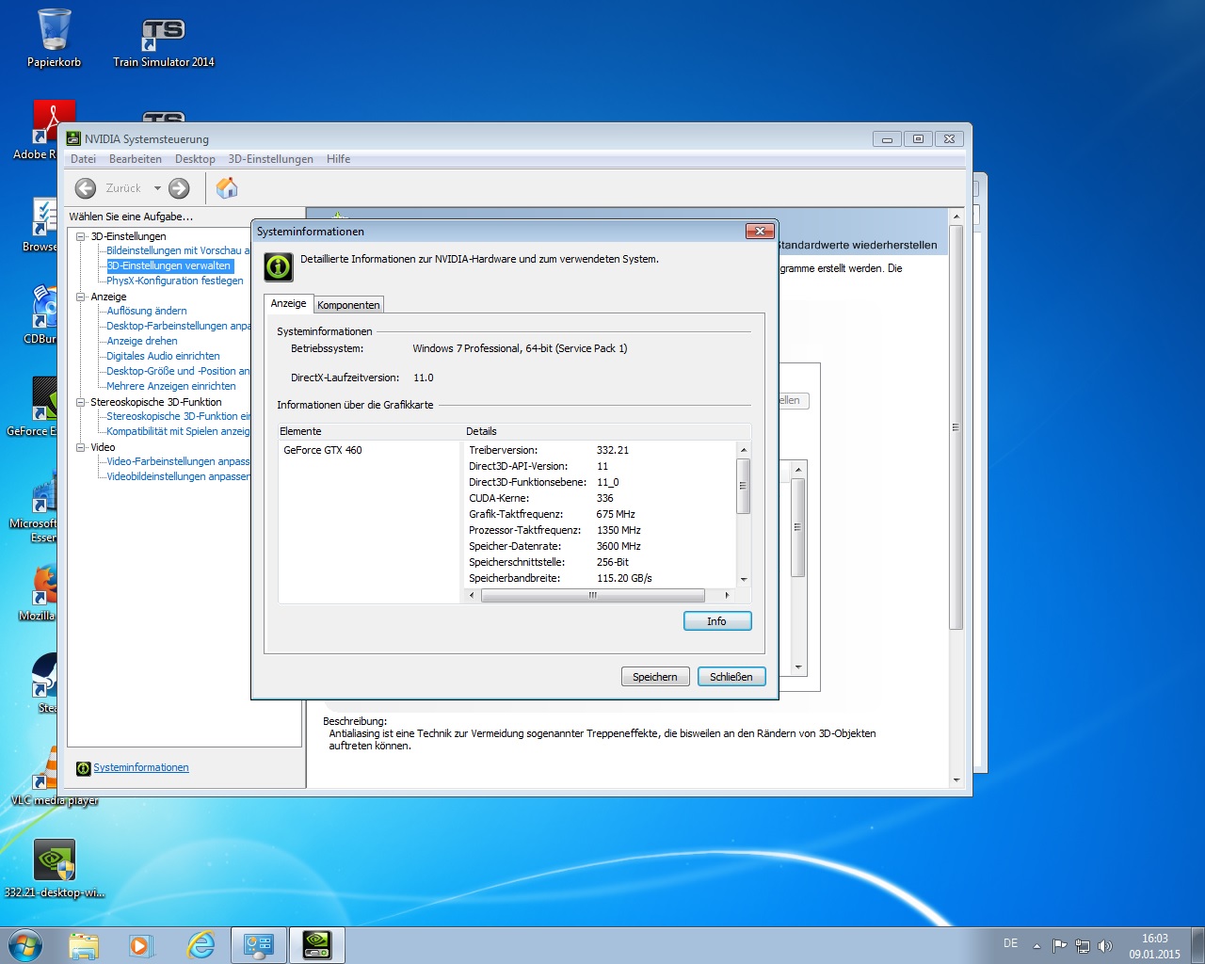1205x964 pixels.
Task: Open the back history dropdown arrow
Action: pyautogui.click(x=157, y=188)
